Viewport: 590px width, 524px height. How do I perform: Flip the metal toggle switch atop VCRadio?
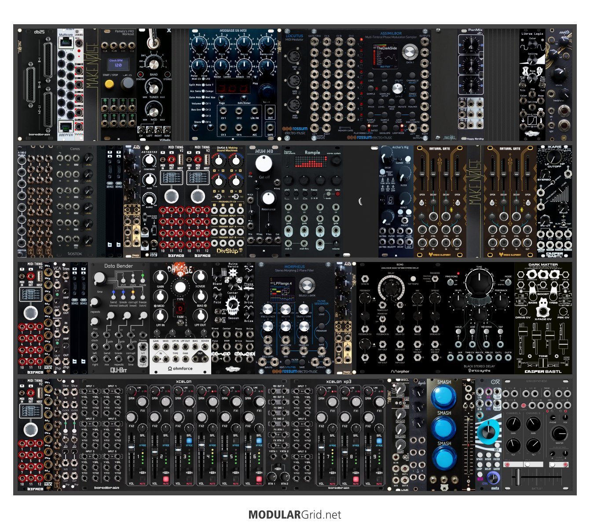tap(154, 39)
